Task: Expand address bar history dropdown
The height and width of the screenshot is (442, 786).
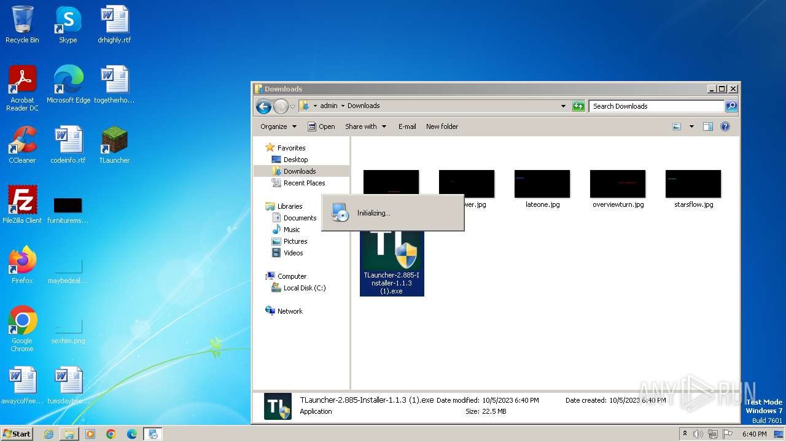Action: click(563, 106)
